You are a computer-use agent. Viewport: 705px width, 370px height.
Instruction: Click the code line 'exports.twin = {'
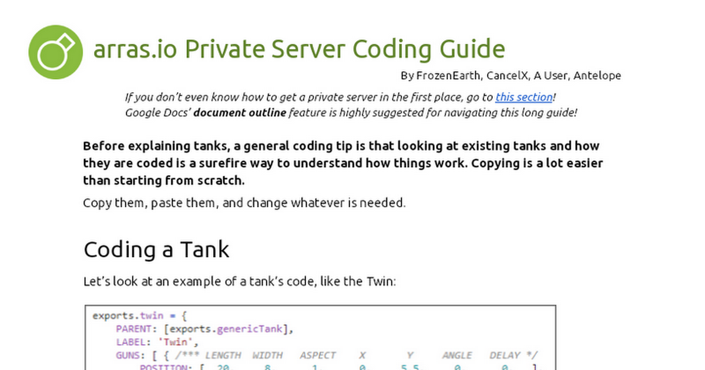pos(139,315)
